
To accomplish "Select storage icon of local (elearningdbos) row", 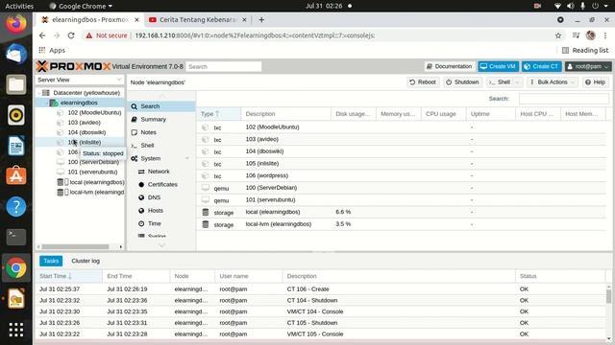I will pyautogui.click(x=205, y=212).
